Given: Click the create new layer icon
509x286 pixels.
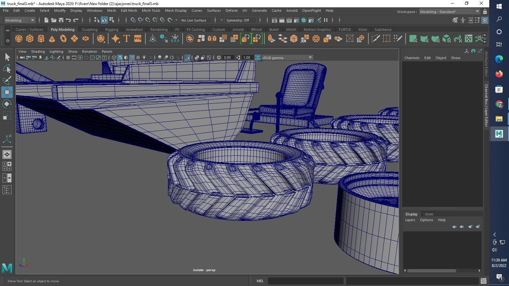Looking at the screenshot, I should [x=470, y=227].
